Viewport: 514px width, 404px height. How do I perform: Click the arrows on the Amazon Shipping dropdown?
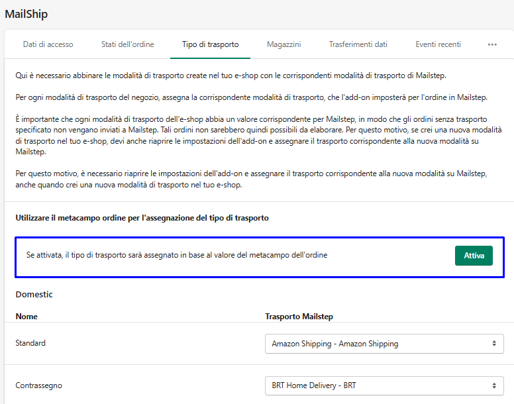coord(493,344)
